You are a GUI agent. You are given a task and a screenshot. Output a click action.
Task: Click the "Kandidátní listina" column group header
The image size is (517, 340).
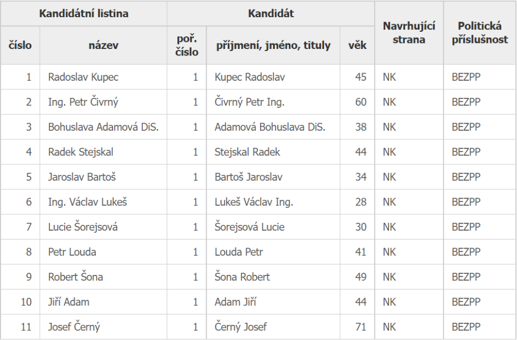84,14
